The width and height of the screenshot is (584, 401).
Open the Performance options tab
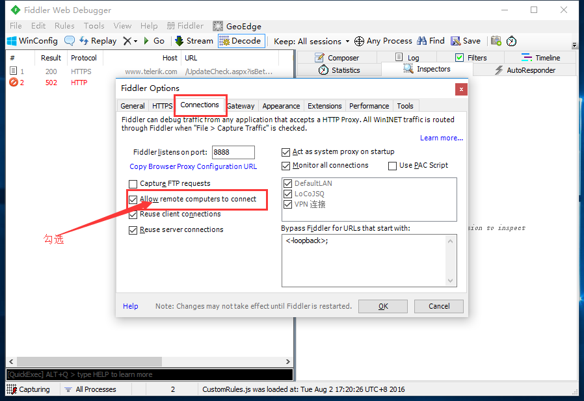369,106
